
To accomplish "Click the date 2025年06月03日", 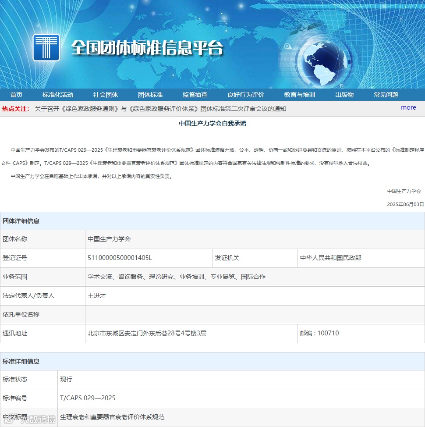I will tap(405, 204).
